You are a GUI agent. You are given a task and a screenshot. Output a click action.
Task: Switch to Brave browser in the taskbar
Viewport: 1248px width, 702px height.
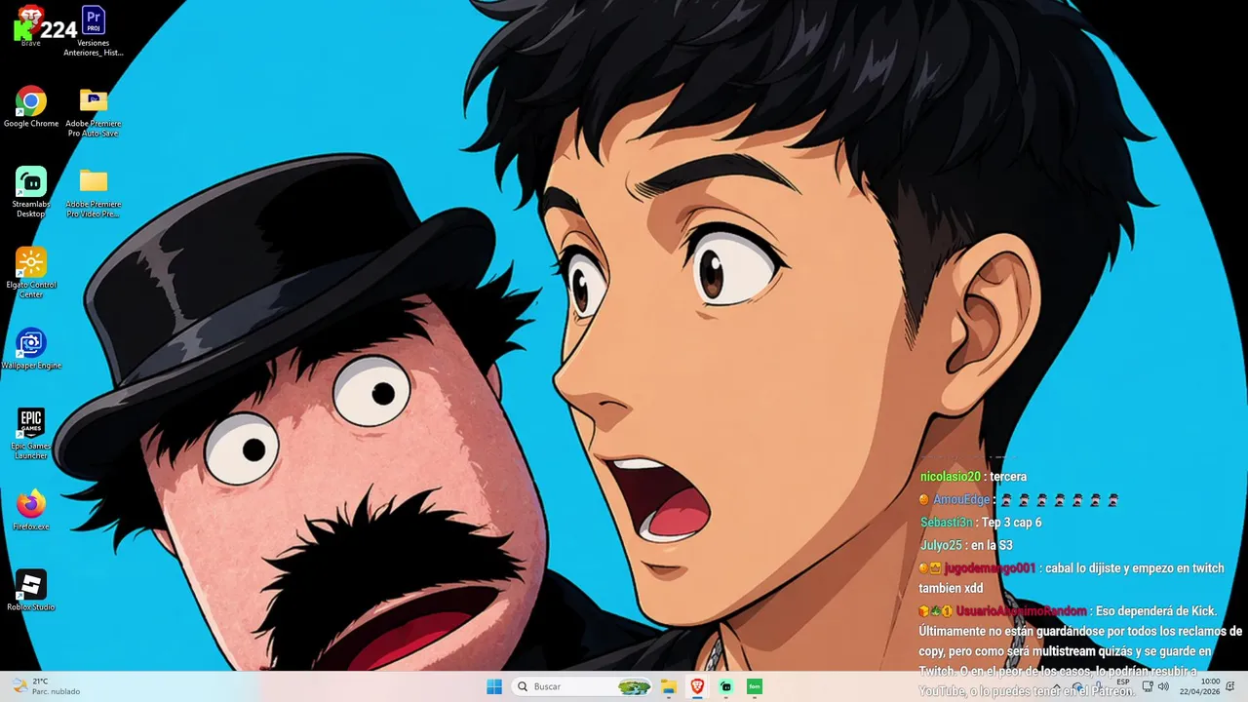[x=697, y=686]
